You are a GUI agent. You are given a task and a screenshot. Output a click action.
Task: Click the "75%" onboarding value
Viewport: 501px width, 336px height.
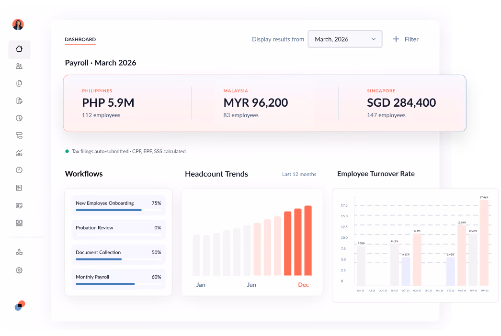156,203
